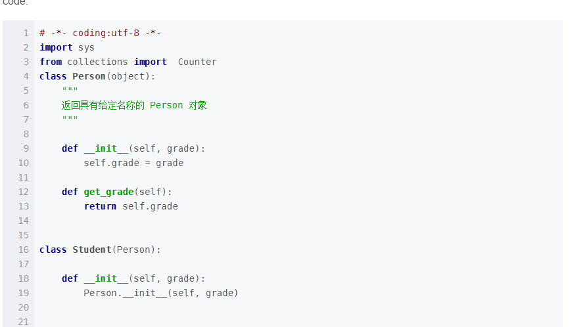Click the opening triple-quote on line 5
This screenshot has height=327, width=572.
[x=70, y=89]
